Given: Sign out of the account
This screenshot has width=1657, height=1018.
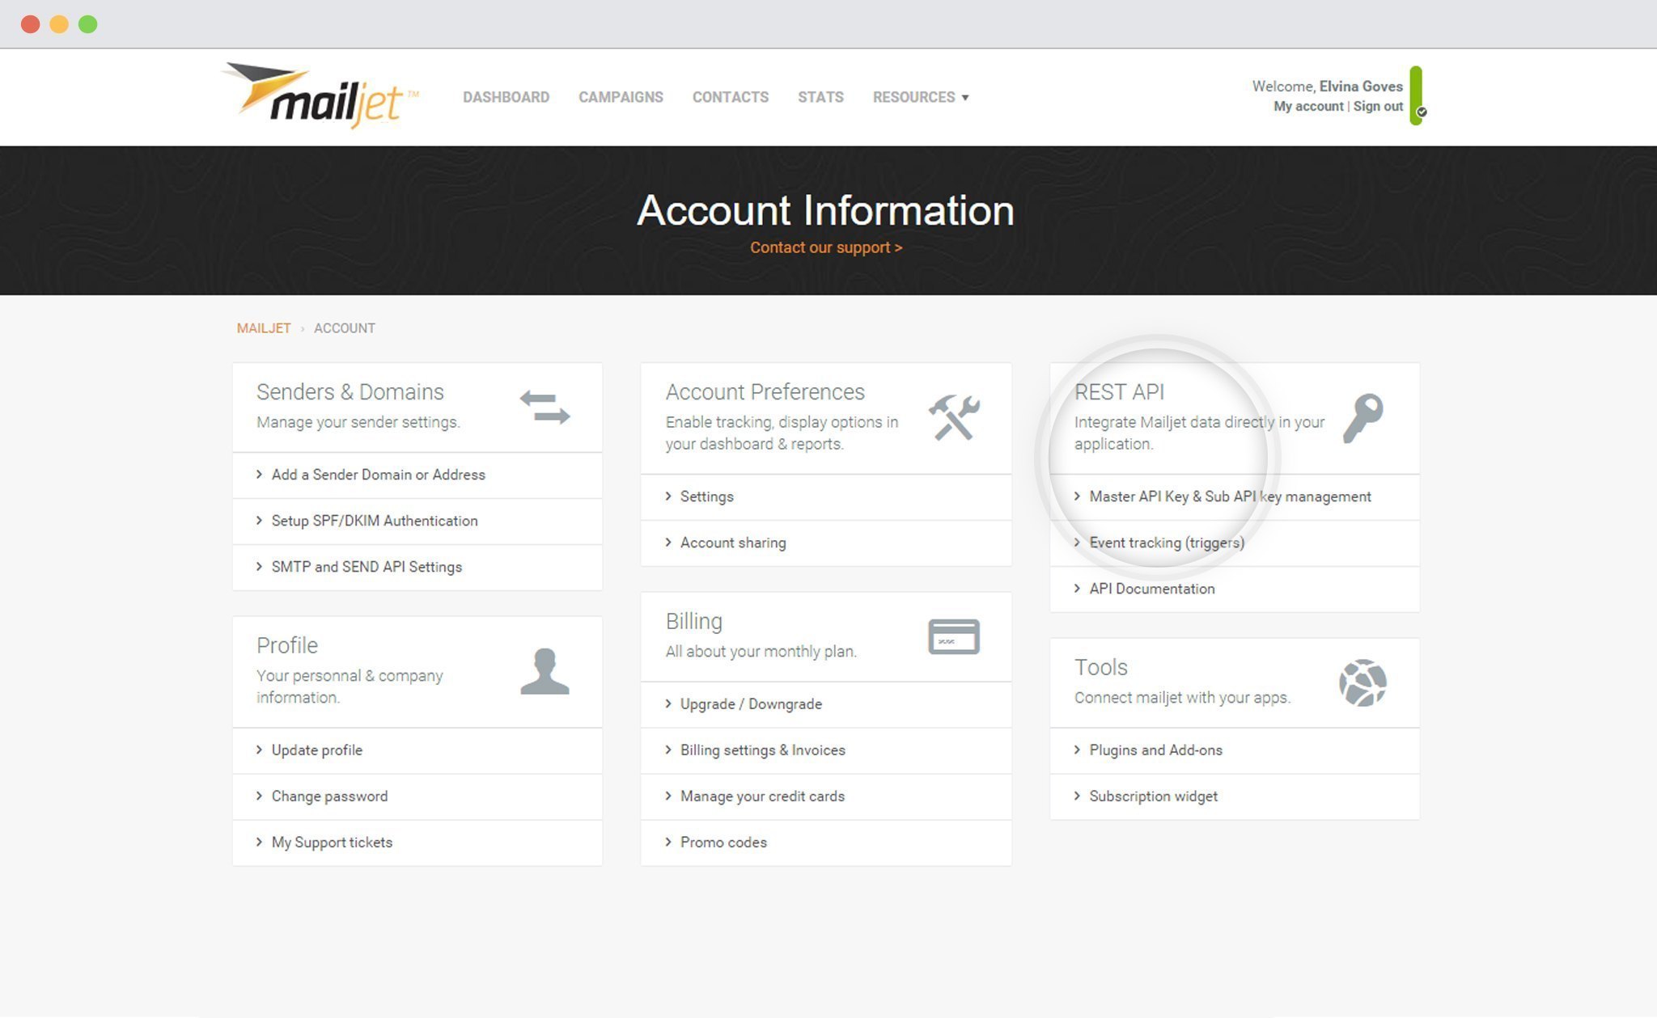Looking at the screenshot, I should pyautogui.click(x=1378, y=106).
